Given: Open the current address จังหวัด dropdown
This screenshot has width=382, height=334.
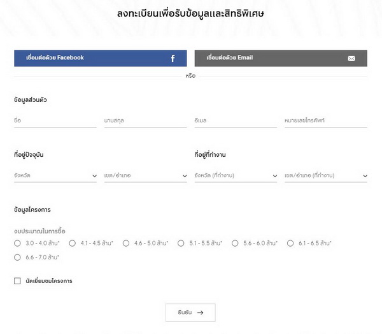Looking at the screenshot, I should 55,175.
